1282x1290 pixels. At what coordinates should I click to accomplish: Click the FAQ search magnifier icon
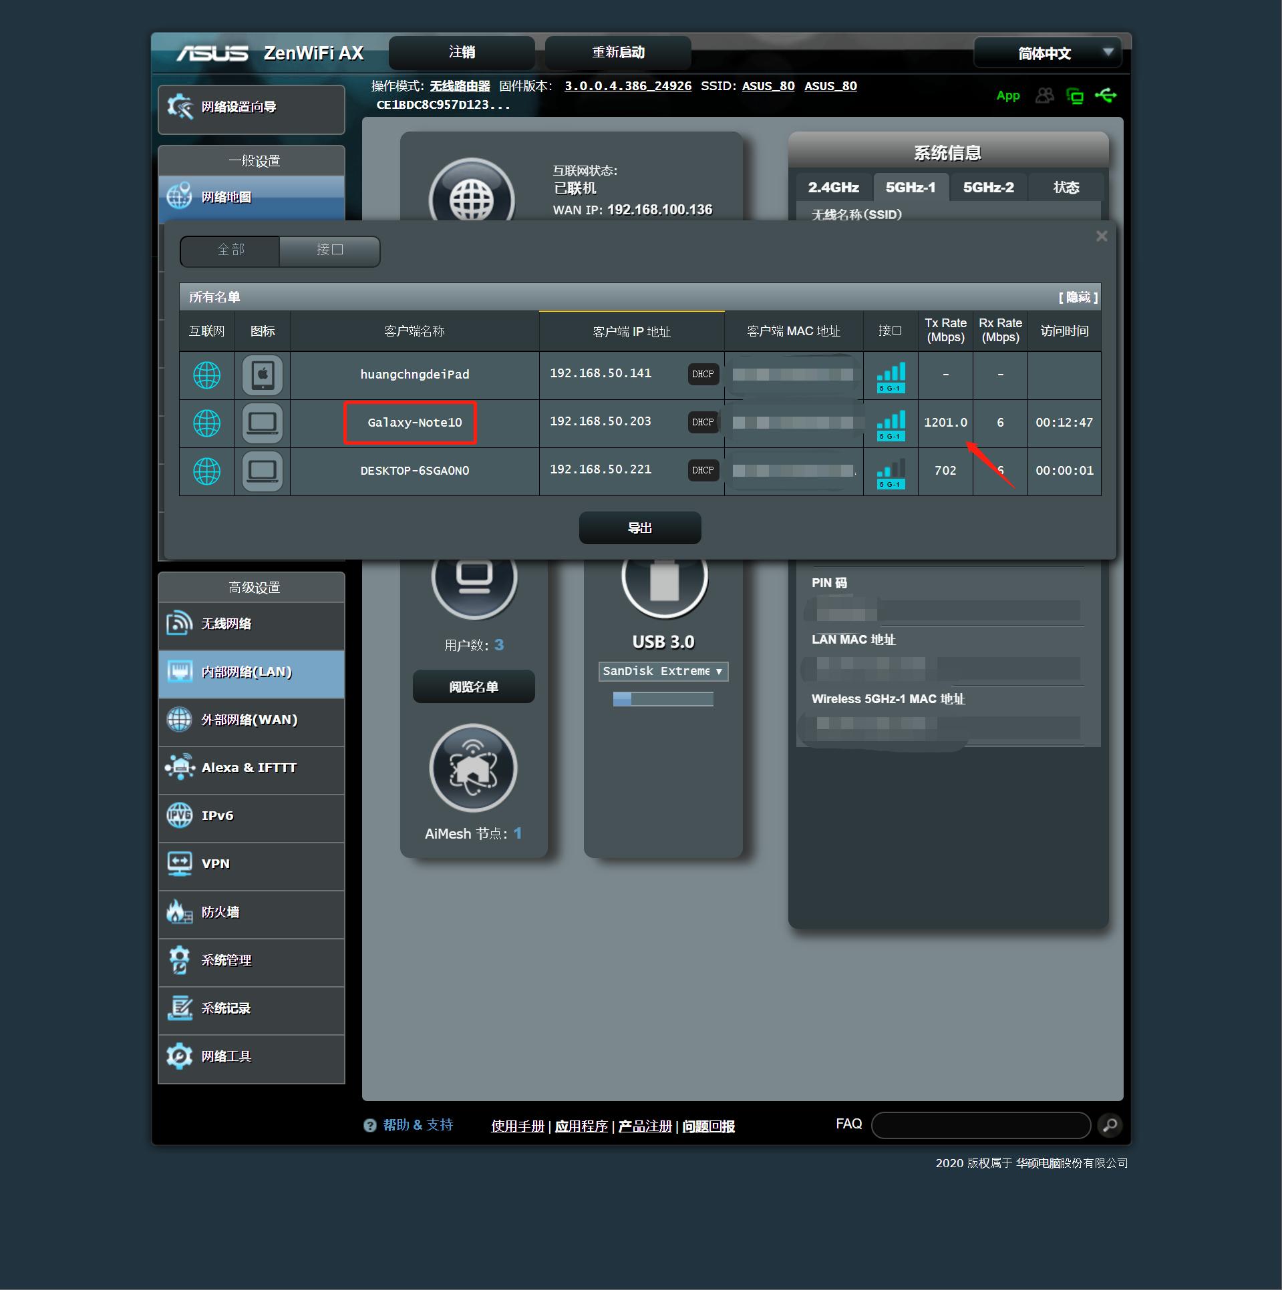point(1110,1125)
